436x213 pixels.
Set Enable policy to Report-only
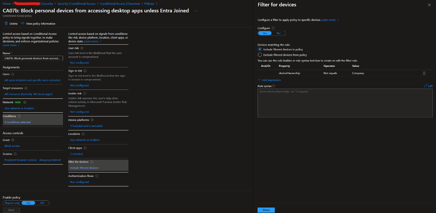12,203
